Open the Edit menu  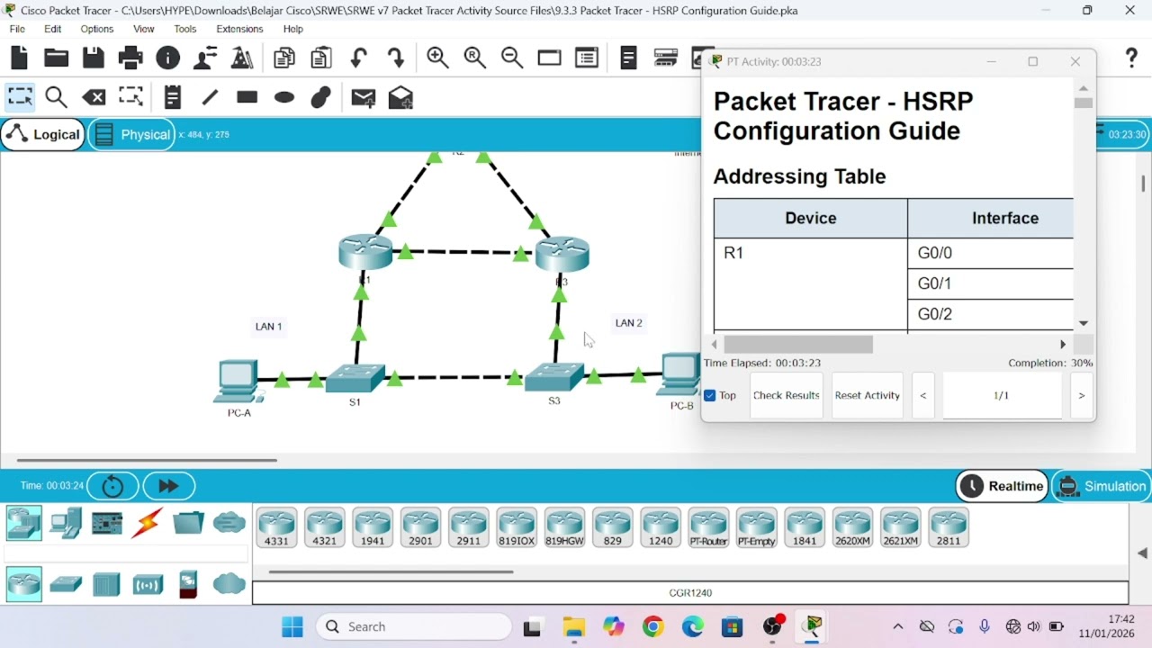coord(53,29)
